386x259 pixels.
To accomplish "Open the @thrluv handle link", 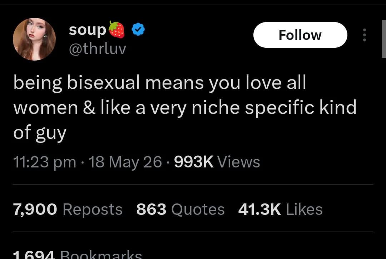I will [98, 48].
